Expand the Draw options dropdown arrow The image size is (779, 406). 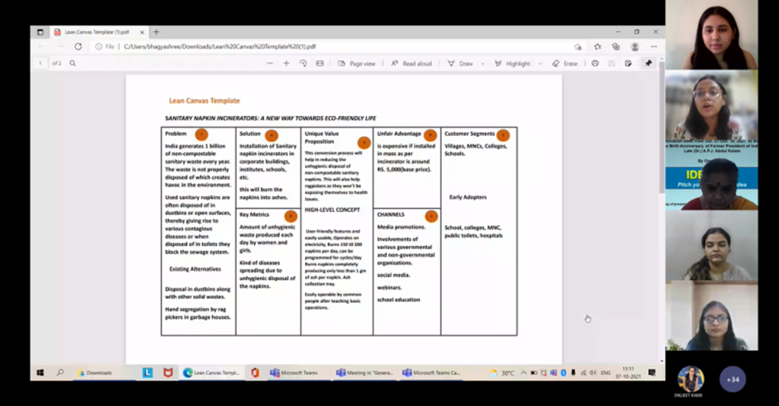point(482,64)
